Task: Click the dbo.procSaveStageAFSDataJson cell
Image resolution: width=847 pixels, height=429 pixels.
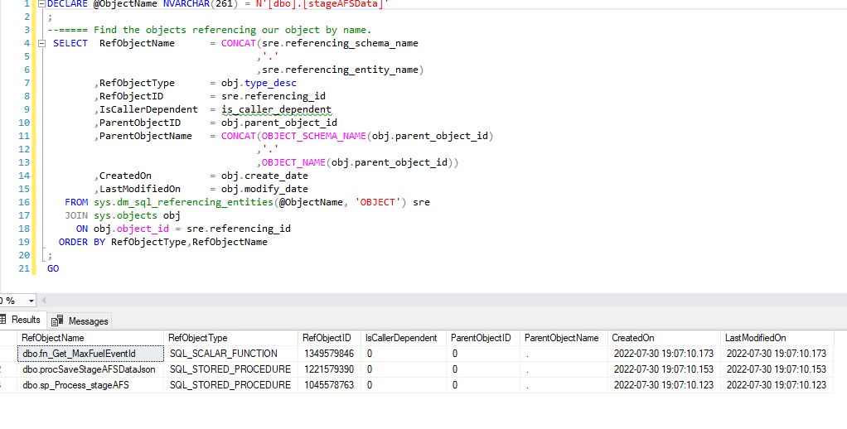Action: coord(90,369)
